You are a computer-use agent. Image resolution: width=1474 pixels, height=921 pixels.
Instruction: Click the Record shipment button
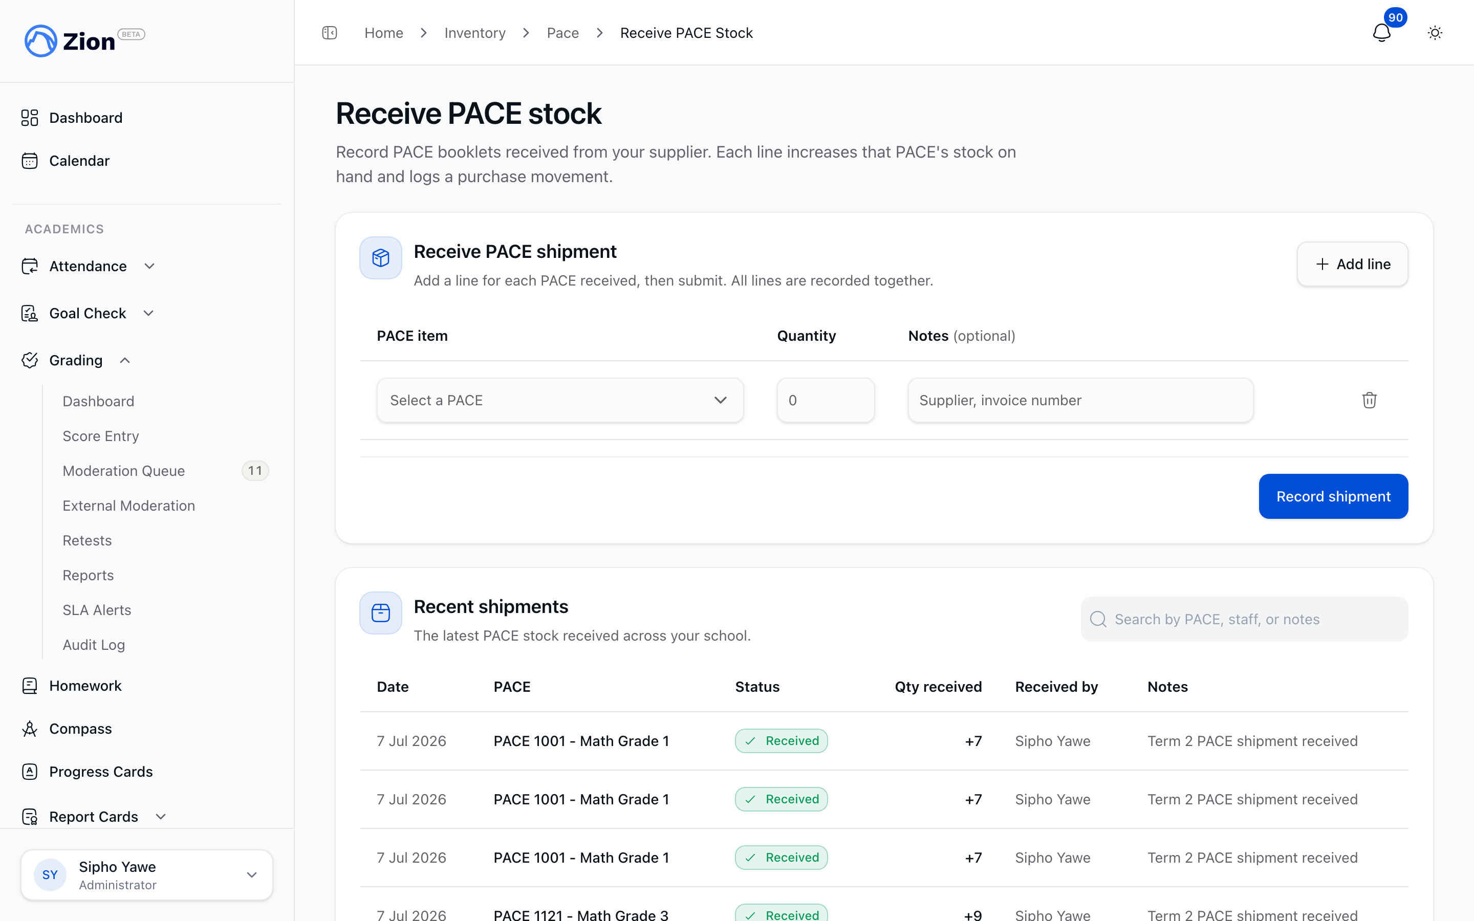pyautogui.click(x=1333, y=496)
